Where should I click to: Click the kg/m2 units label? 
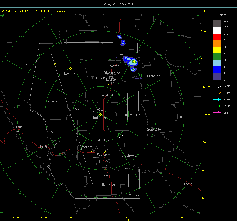pos(223,14)
